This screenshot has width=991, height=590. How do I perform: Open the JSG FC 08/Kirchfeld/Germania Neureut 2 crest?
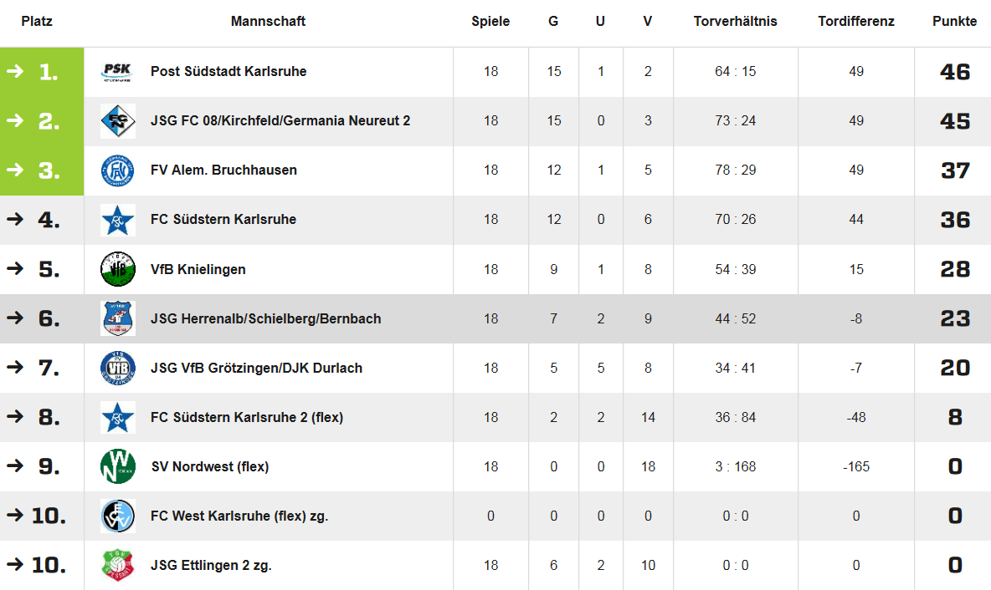click(117, 121)
